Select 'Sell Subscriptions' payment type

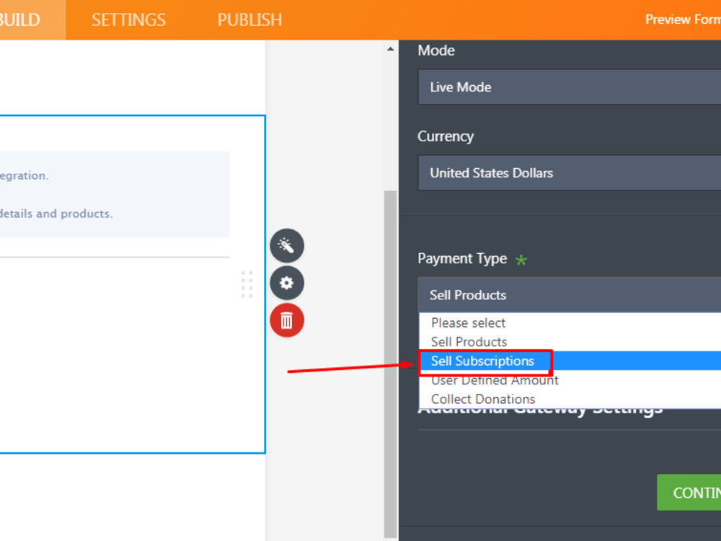[570, 361]
